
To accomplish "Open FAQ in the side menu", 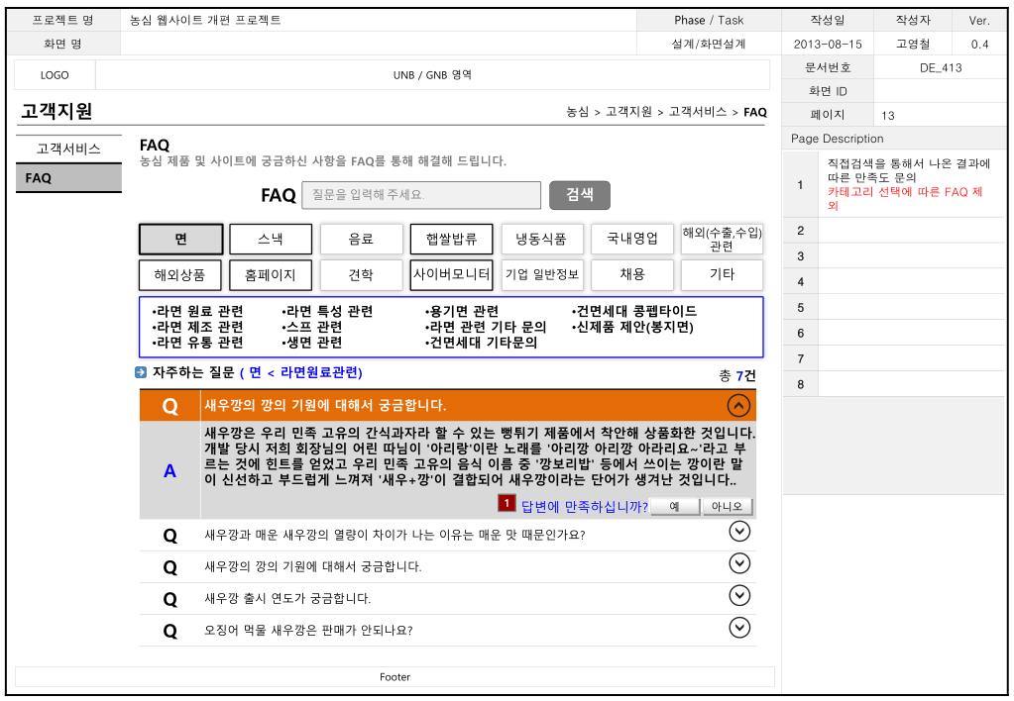I will tap(68, 178).
